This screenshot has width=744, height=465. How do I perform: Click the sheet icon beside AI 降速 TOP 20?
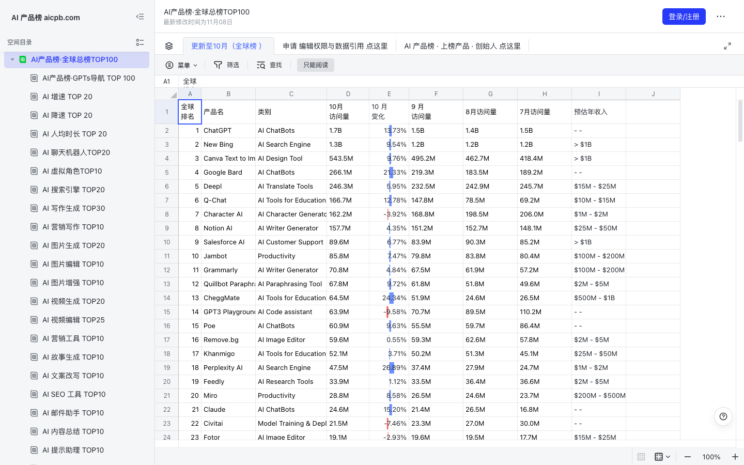[x=34, y=115]
